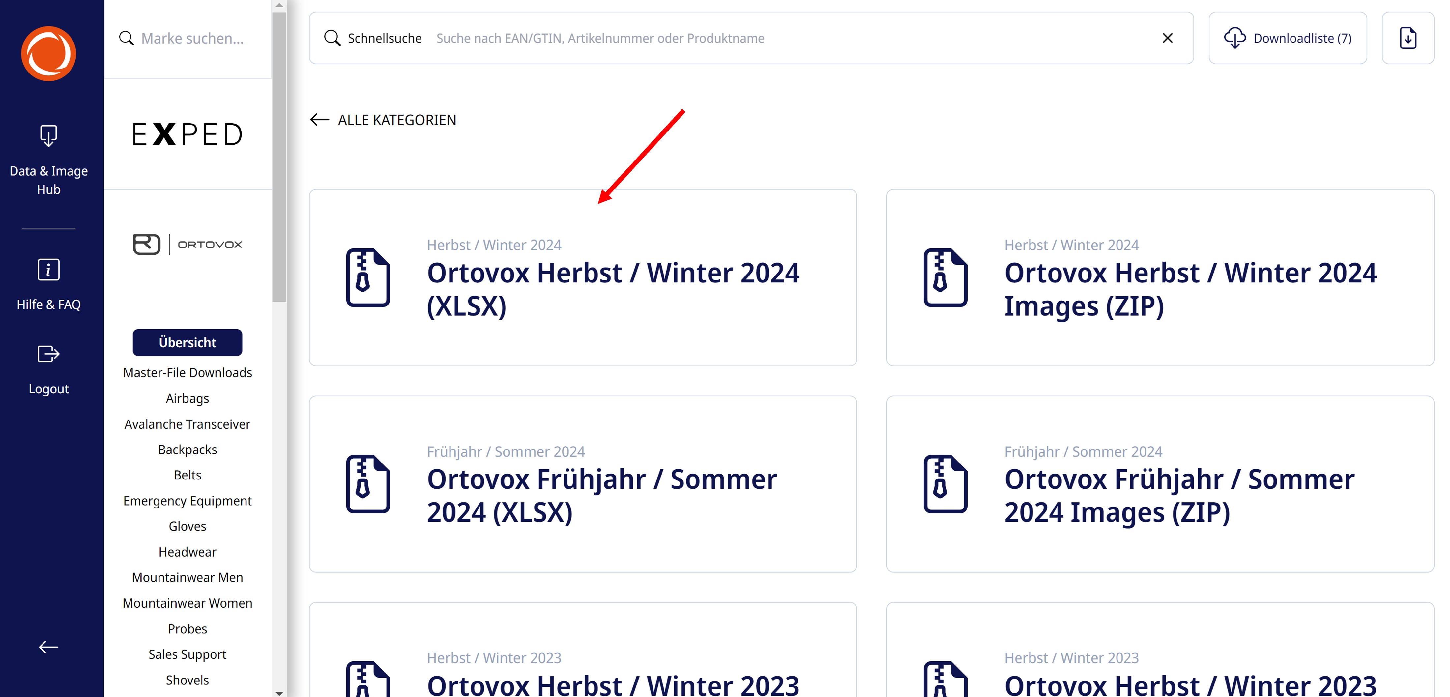The image size is (1450, 697).
Task: Open left Ortovox Herbst / Winter 2023 card
Action: point(583,650)
